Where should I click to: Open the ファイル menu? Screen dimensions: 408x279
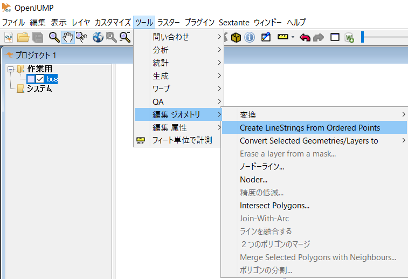point(13,23)
